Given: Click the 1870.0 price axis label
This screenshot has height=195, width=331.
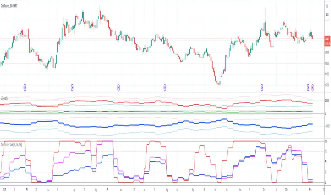Looking at the screenshot, I should pos(327,85).
